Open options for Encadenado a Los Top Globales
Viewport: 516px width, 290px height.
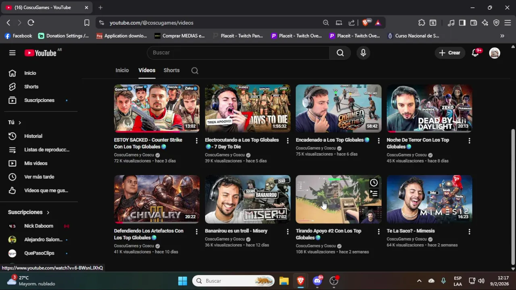tap(379, 141)
